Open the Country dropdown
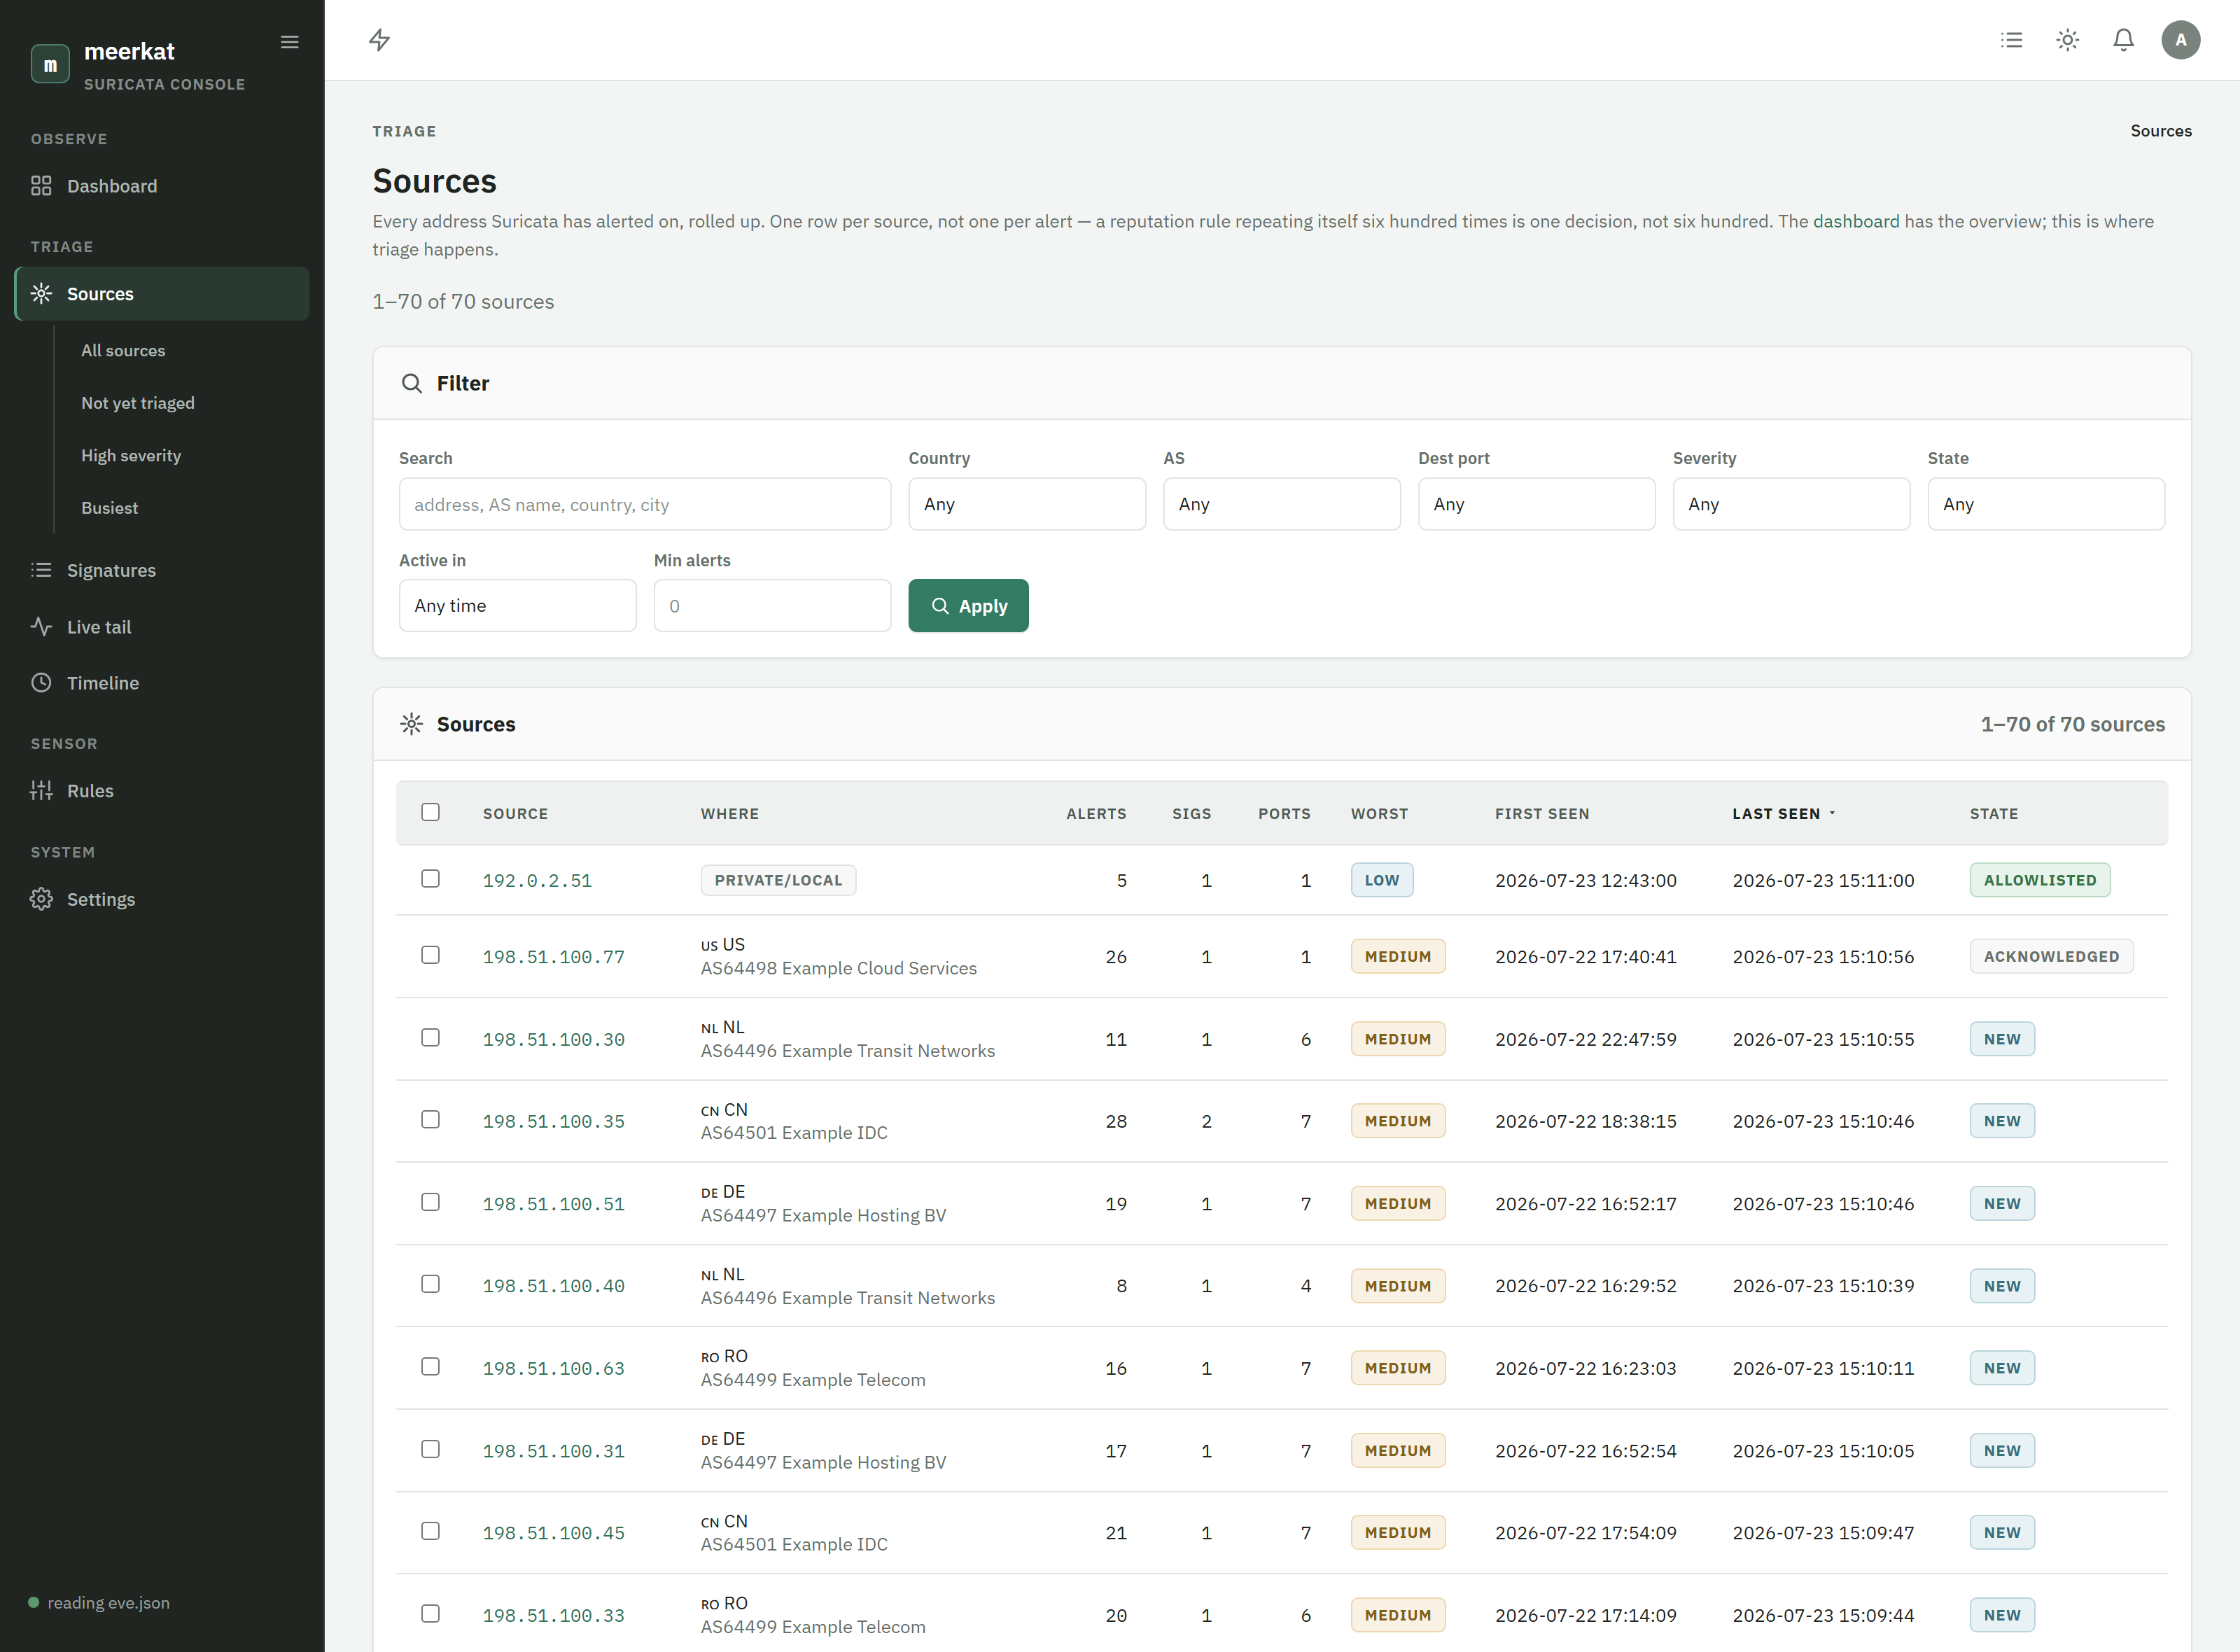 coord(1027,504)
